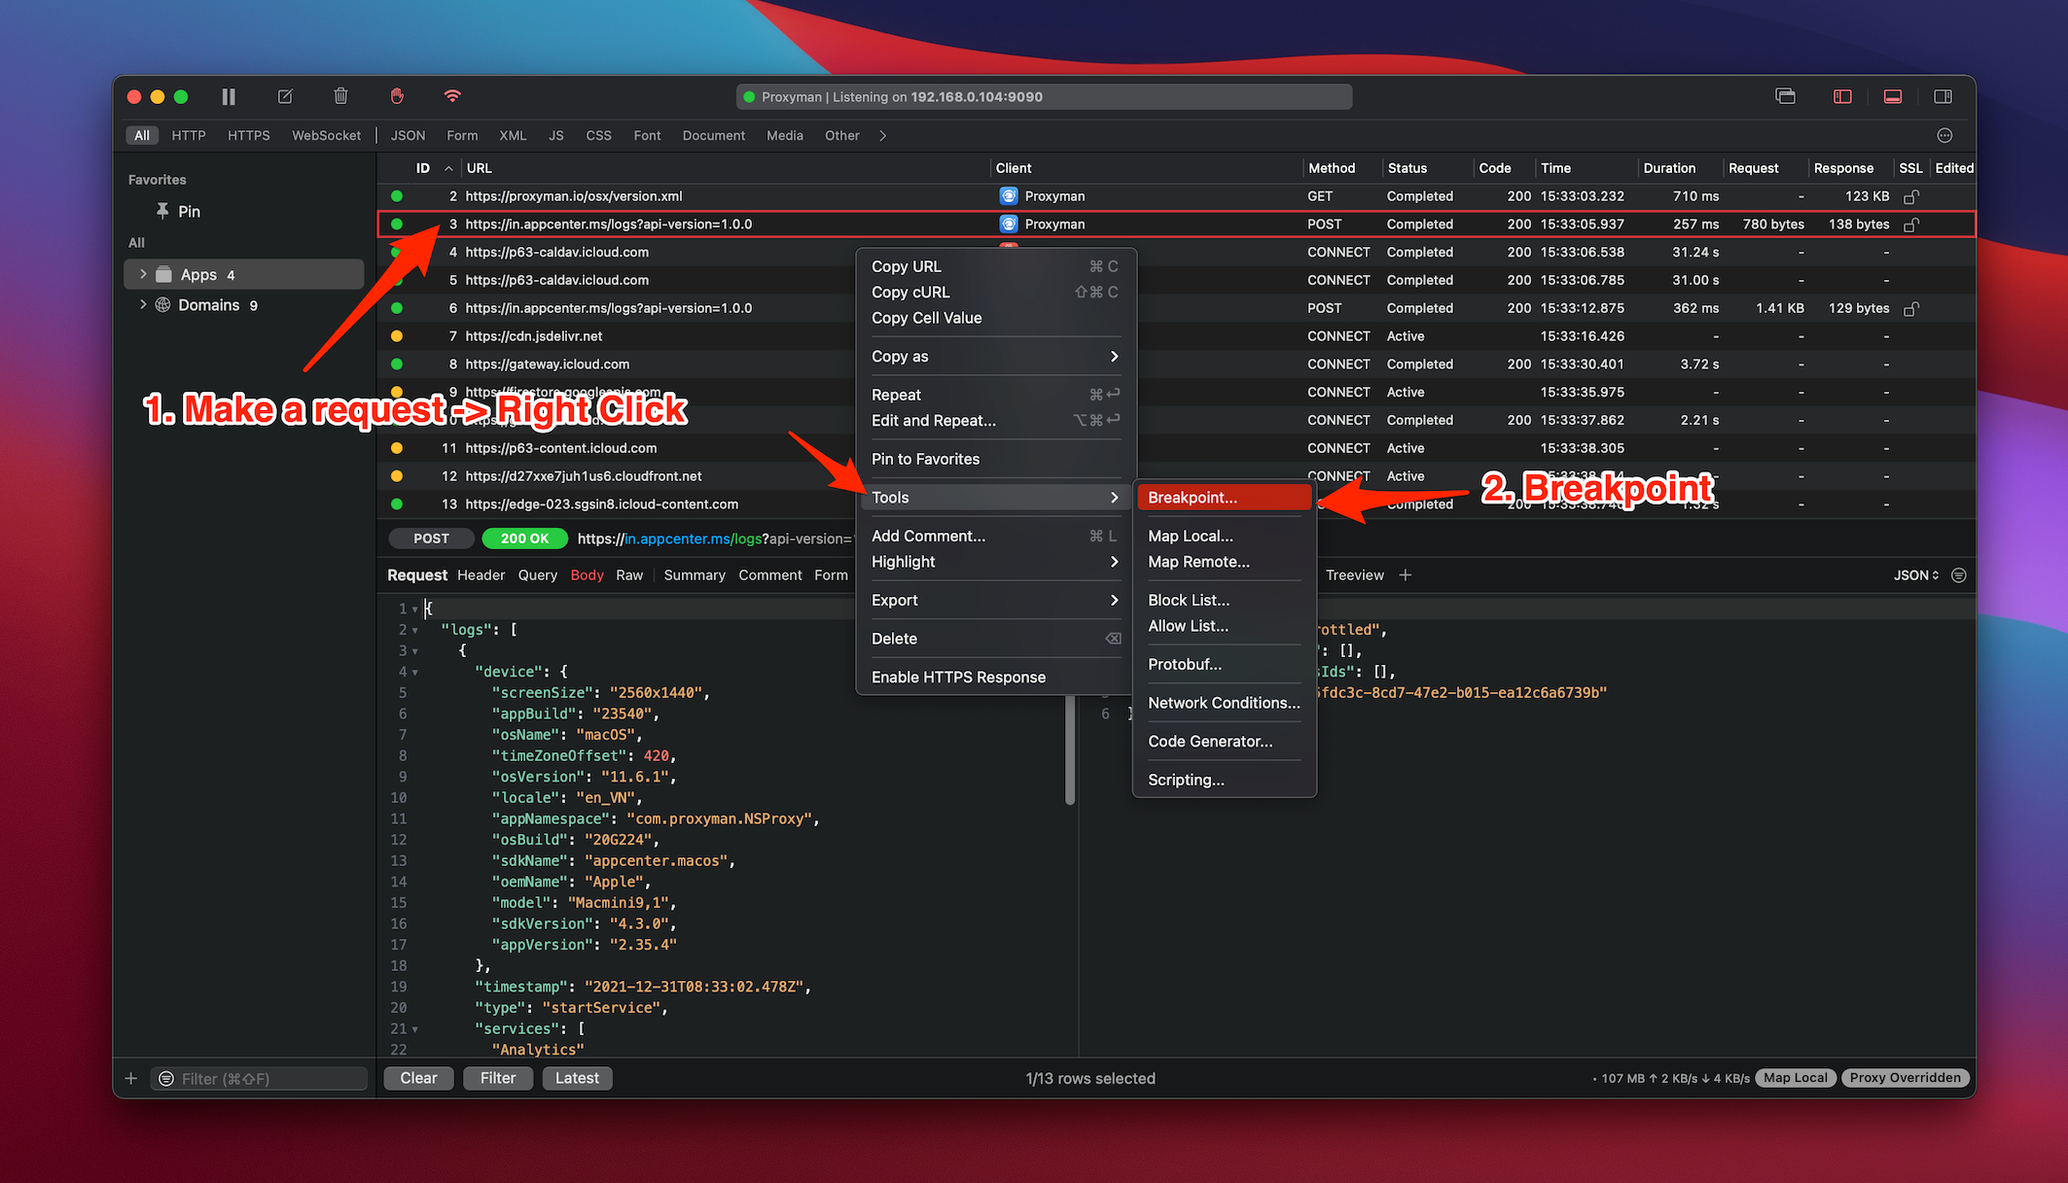Click the SSL lock icon on row 2

coord(1910,196)
